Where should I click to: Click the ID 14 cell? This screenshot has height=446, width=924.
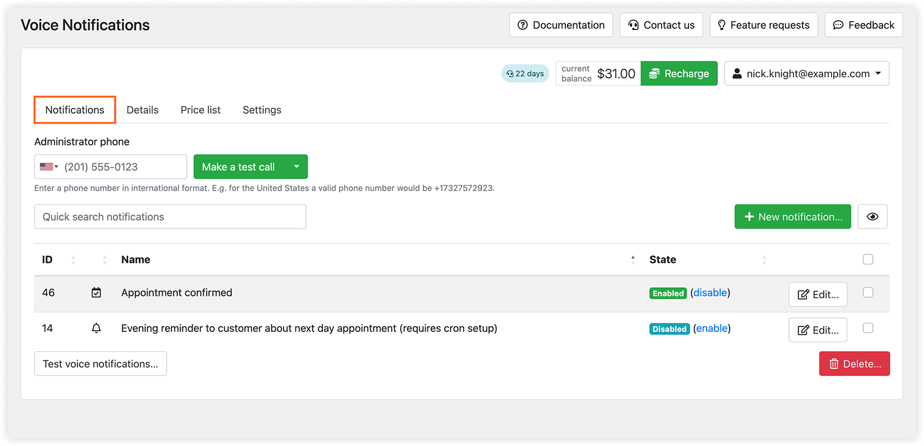(48, 329)
